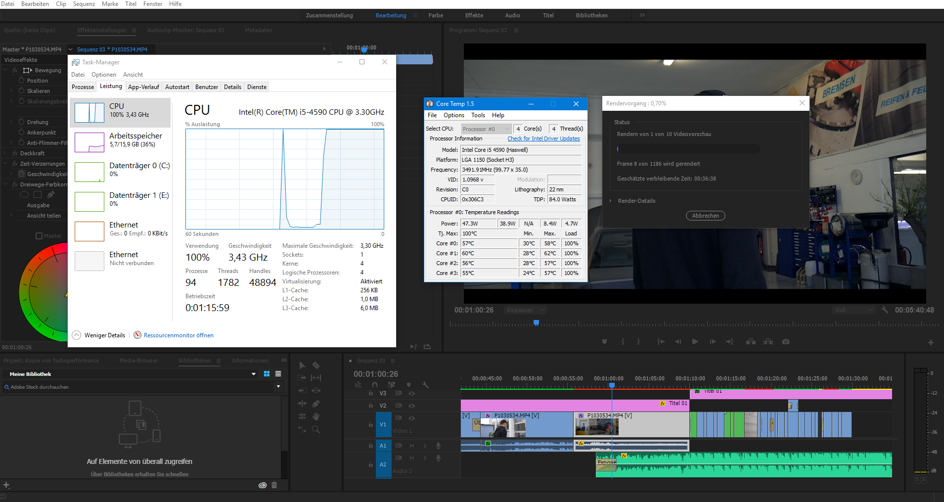Select the Pen tool
944x502 pixels.
(316, 404)
